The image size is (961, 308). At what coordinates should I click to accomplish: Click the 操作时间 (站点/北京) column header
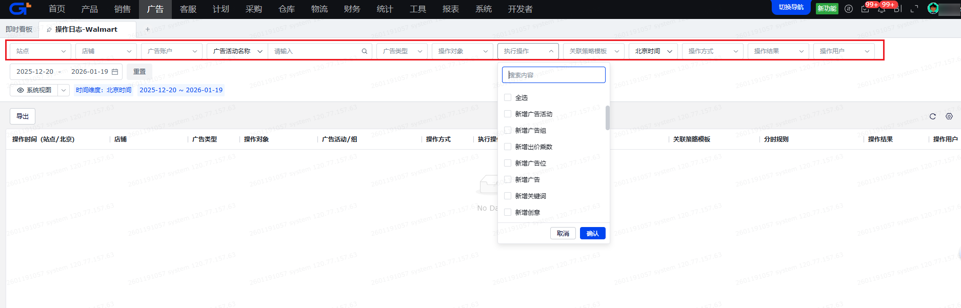pos(44,139)
